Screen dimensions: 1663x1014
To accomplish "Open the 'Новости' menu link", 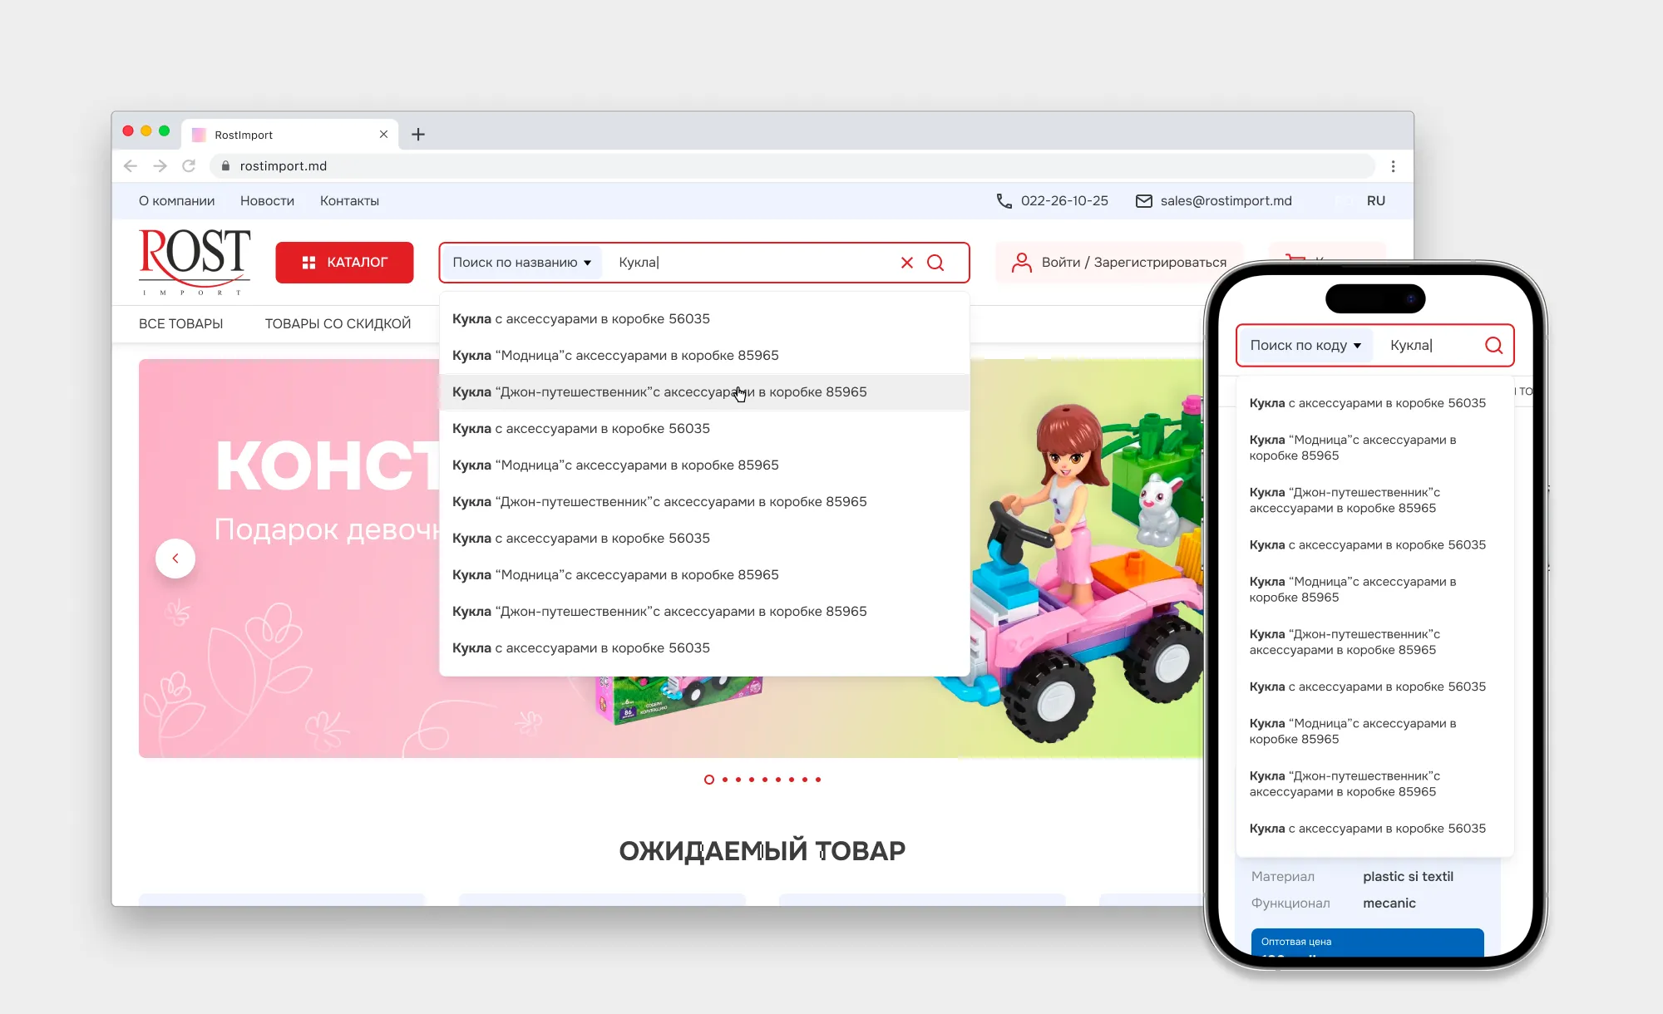I will coord(267,201).
